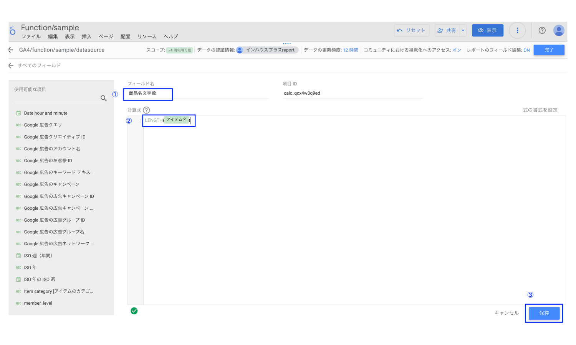
Task: Click the キャンセル cancel button
Action: (x=506, y=313)
